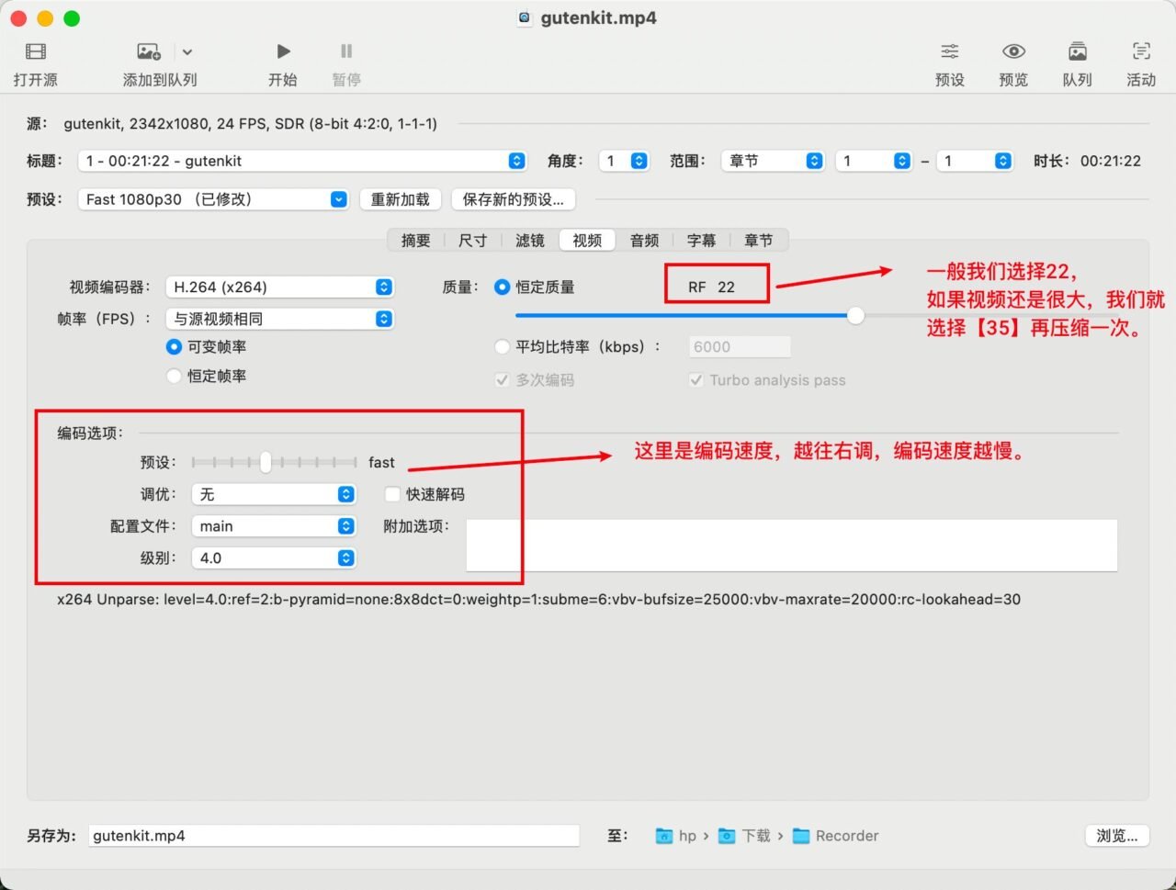Switch to the 字幕 tab
The height and width of the screenshot is (890, 1176).
click(701, 241)
